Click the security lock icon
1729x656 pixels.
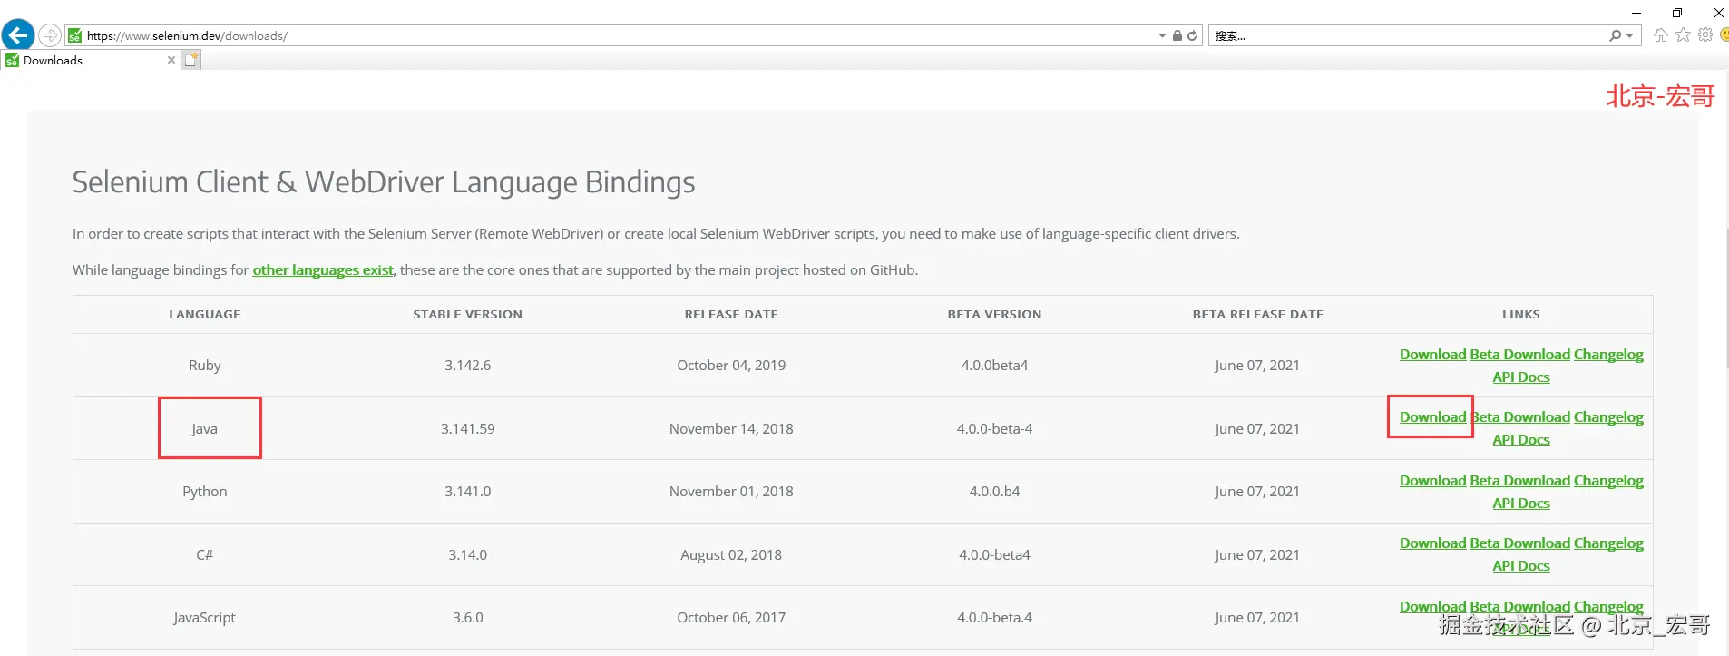[1177, 35]
